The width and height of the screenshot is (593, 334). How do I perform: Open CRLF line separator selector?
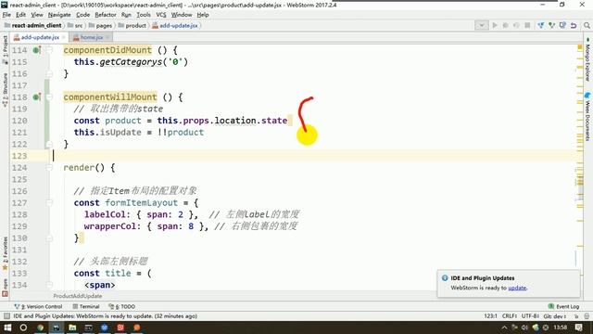click(x=510, y=315)
